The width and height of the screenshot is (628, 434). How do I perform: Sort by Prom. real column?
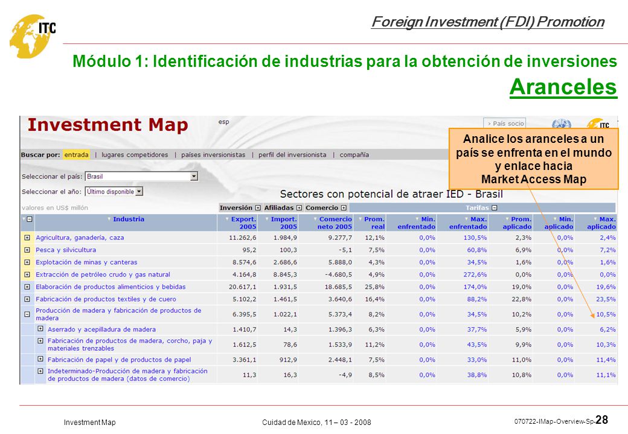(x=374, y=223)
